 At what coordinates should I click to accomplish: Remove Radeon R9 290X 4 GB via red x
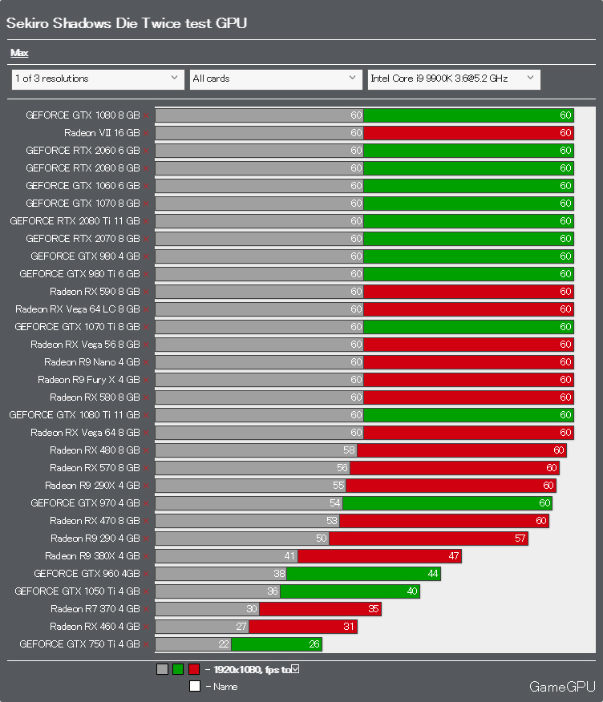[146, 486]
